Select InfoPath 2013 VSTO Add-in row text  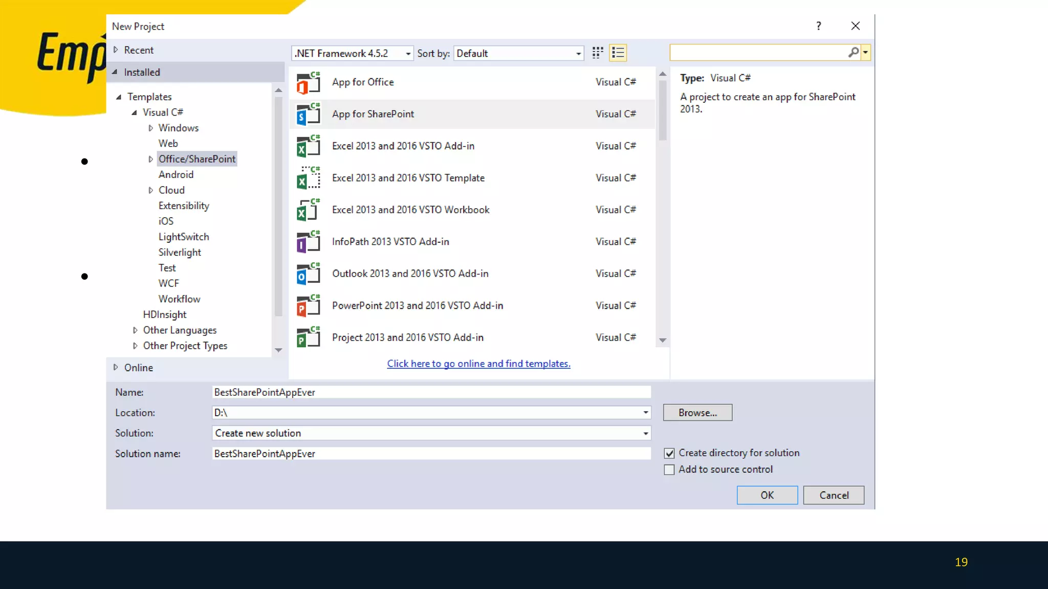[390, 242]
